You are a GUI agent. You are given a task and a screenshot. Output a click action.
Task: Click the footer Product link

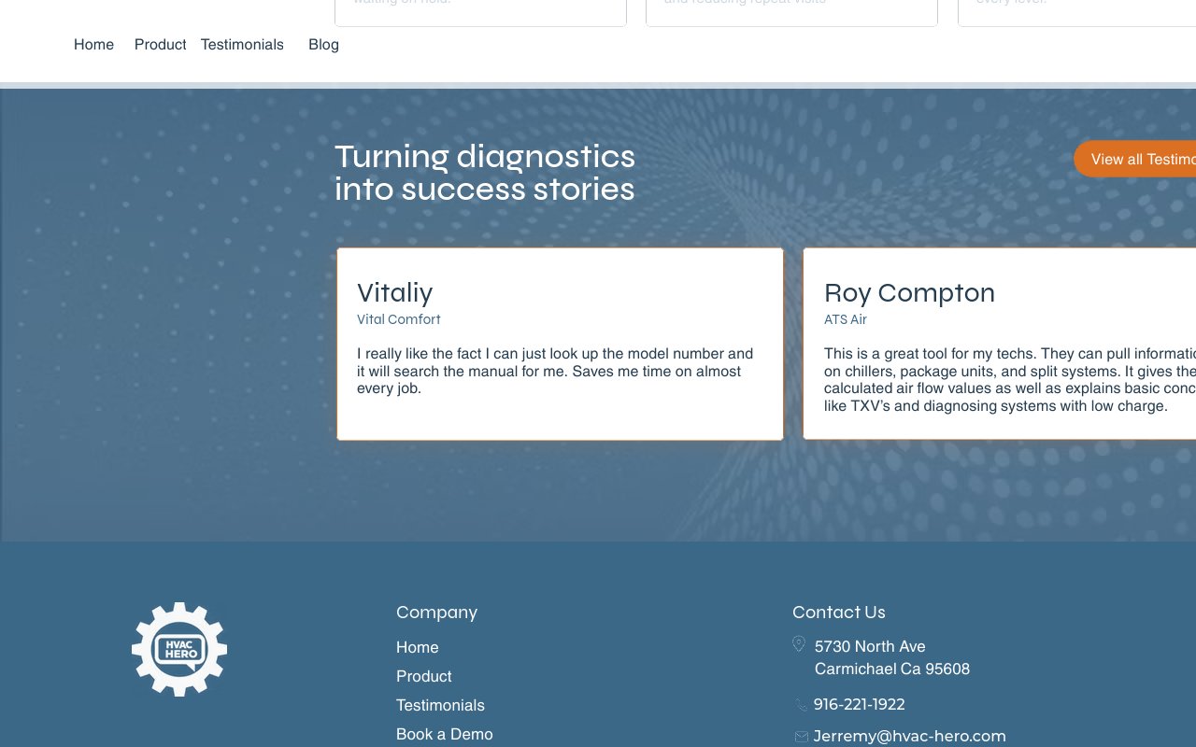tap(423, 676)
